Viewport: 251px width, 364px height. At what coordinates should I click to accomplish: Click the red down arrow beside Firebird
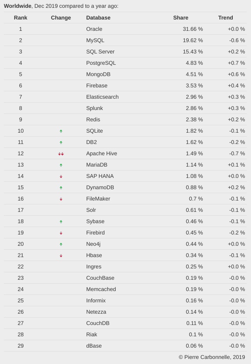pyautogui.click(x=61, y=233)
